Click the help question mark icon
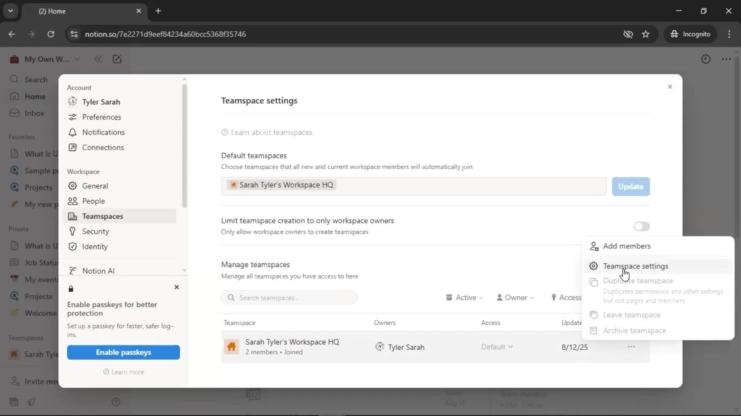 click(116, 402)
